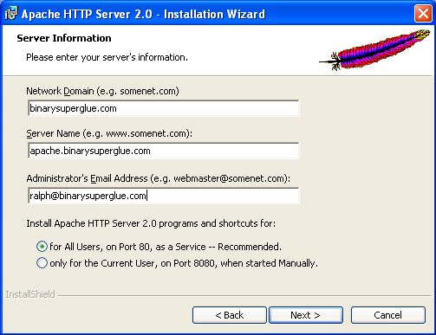Viewport: 436px width, 335px height.
Task: Click the 'Install Apache HTTP Server 2.0 programs' label
Action: click(151, 223)
